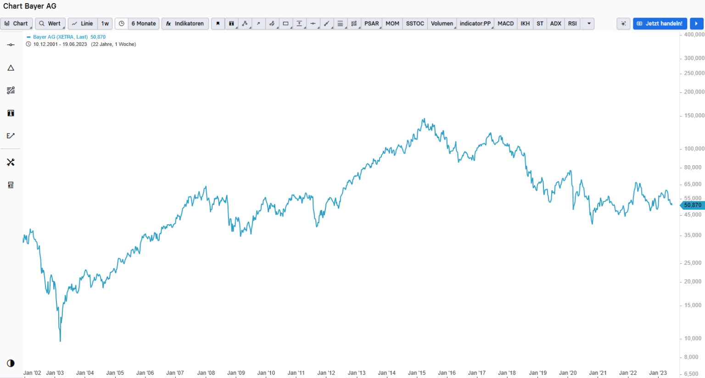705x378 pixels.
Task: Choose the arrow drawing tool
Action: 259,23
